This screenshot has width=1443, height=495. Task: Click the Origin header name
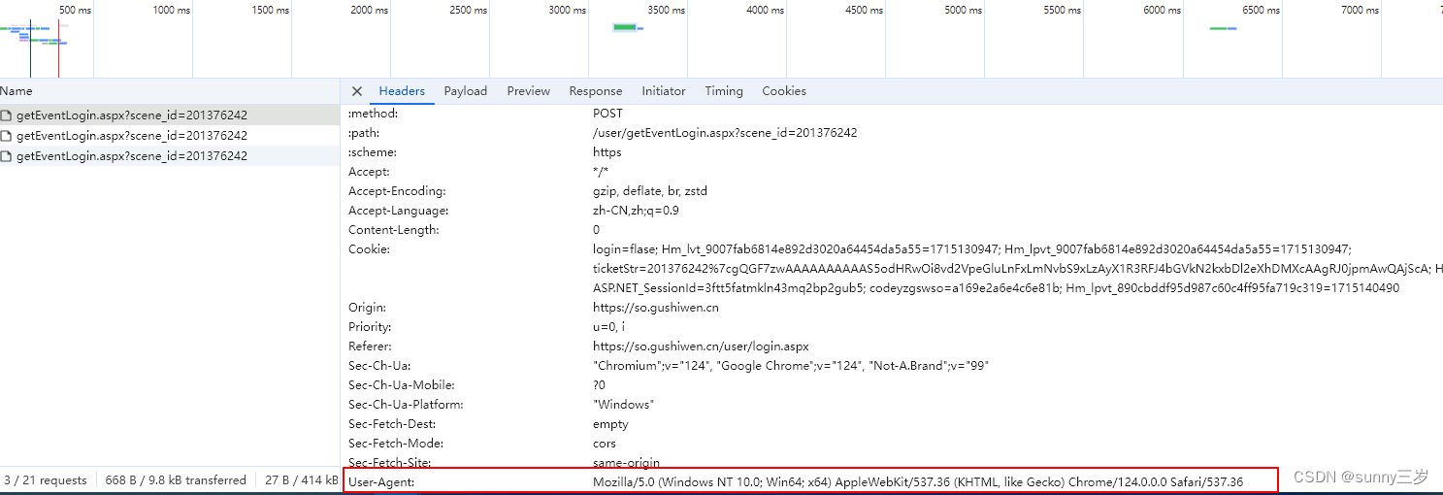[367, 308]
